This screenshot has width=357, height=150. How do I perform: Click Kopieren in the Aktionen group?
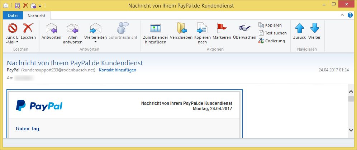pyautogui.click(x=270, y=25)
